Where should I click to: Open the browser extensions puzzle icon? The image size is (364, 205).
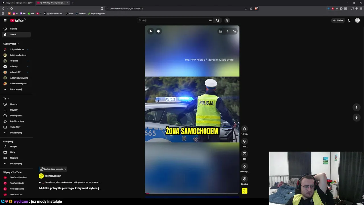click(341, 9)
